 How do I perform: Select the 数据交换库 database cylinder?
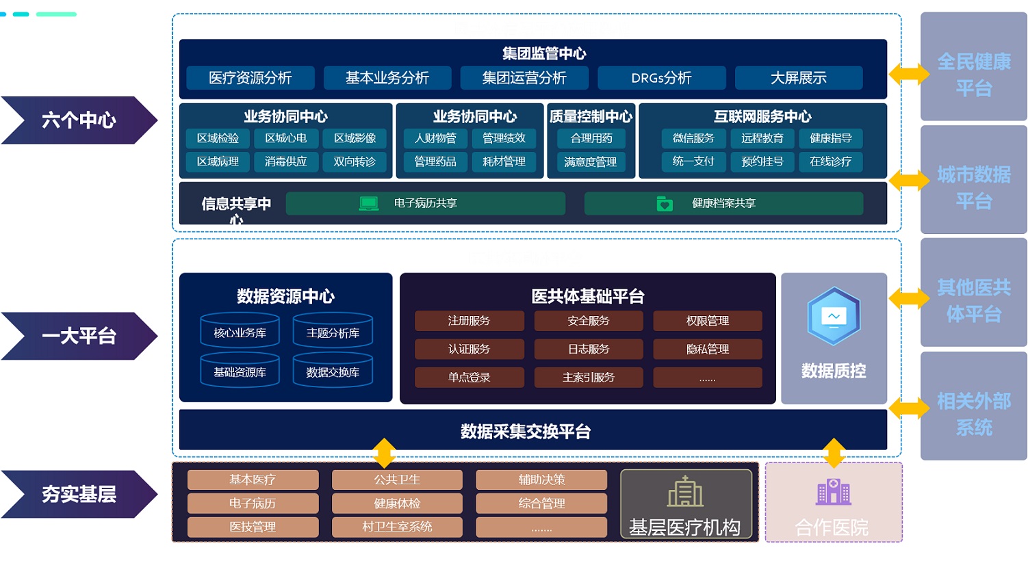click(x=333, y=371)
